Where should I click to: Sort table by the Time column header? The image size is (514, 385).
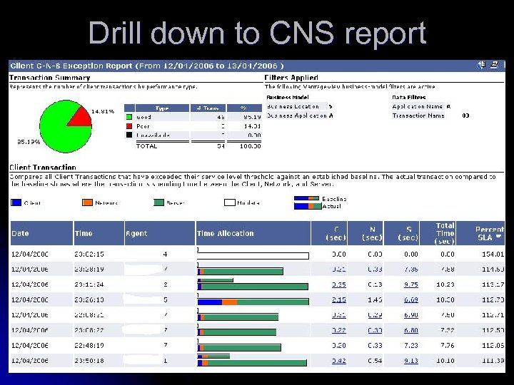click(x=99, y=233)
